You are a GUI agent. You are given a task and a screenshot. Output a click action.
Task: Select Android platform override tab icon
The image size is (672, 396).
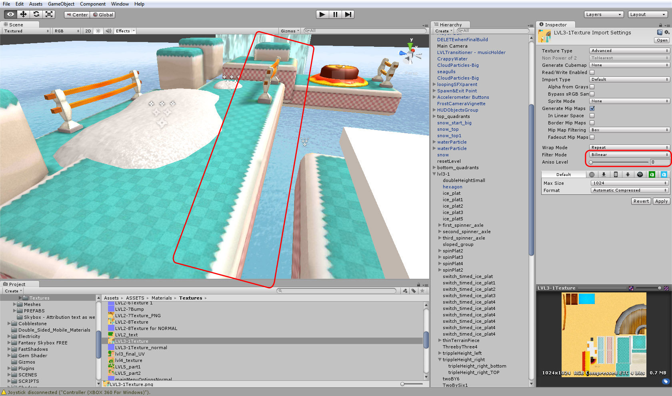point(628,174)
